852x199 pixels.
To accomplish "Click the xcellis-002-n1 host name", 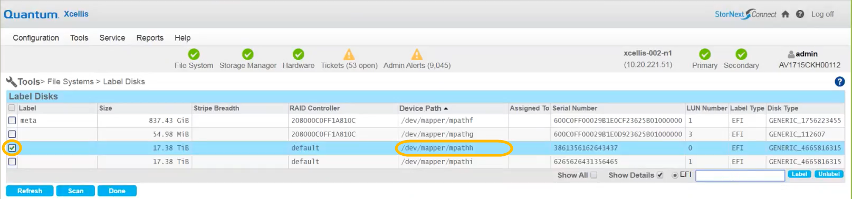I will pos(648,53).
